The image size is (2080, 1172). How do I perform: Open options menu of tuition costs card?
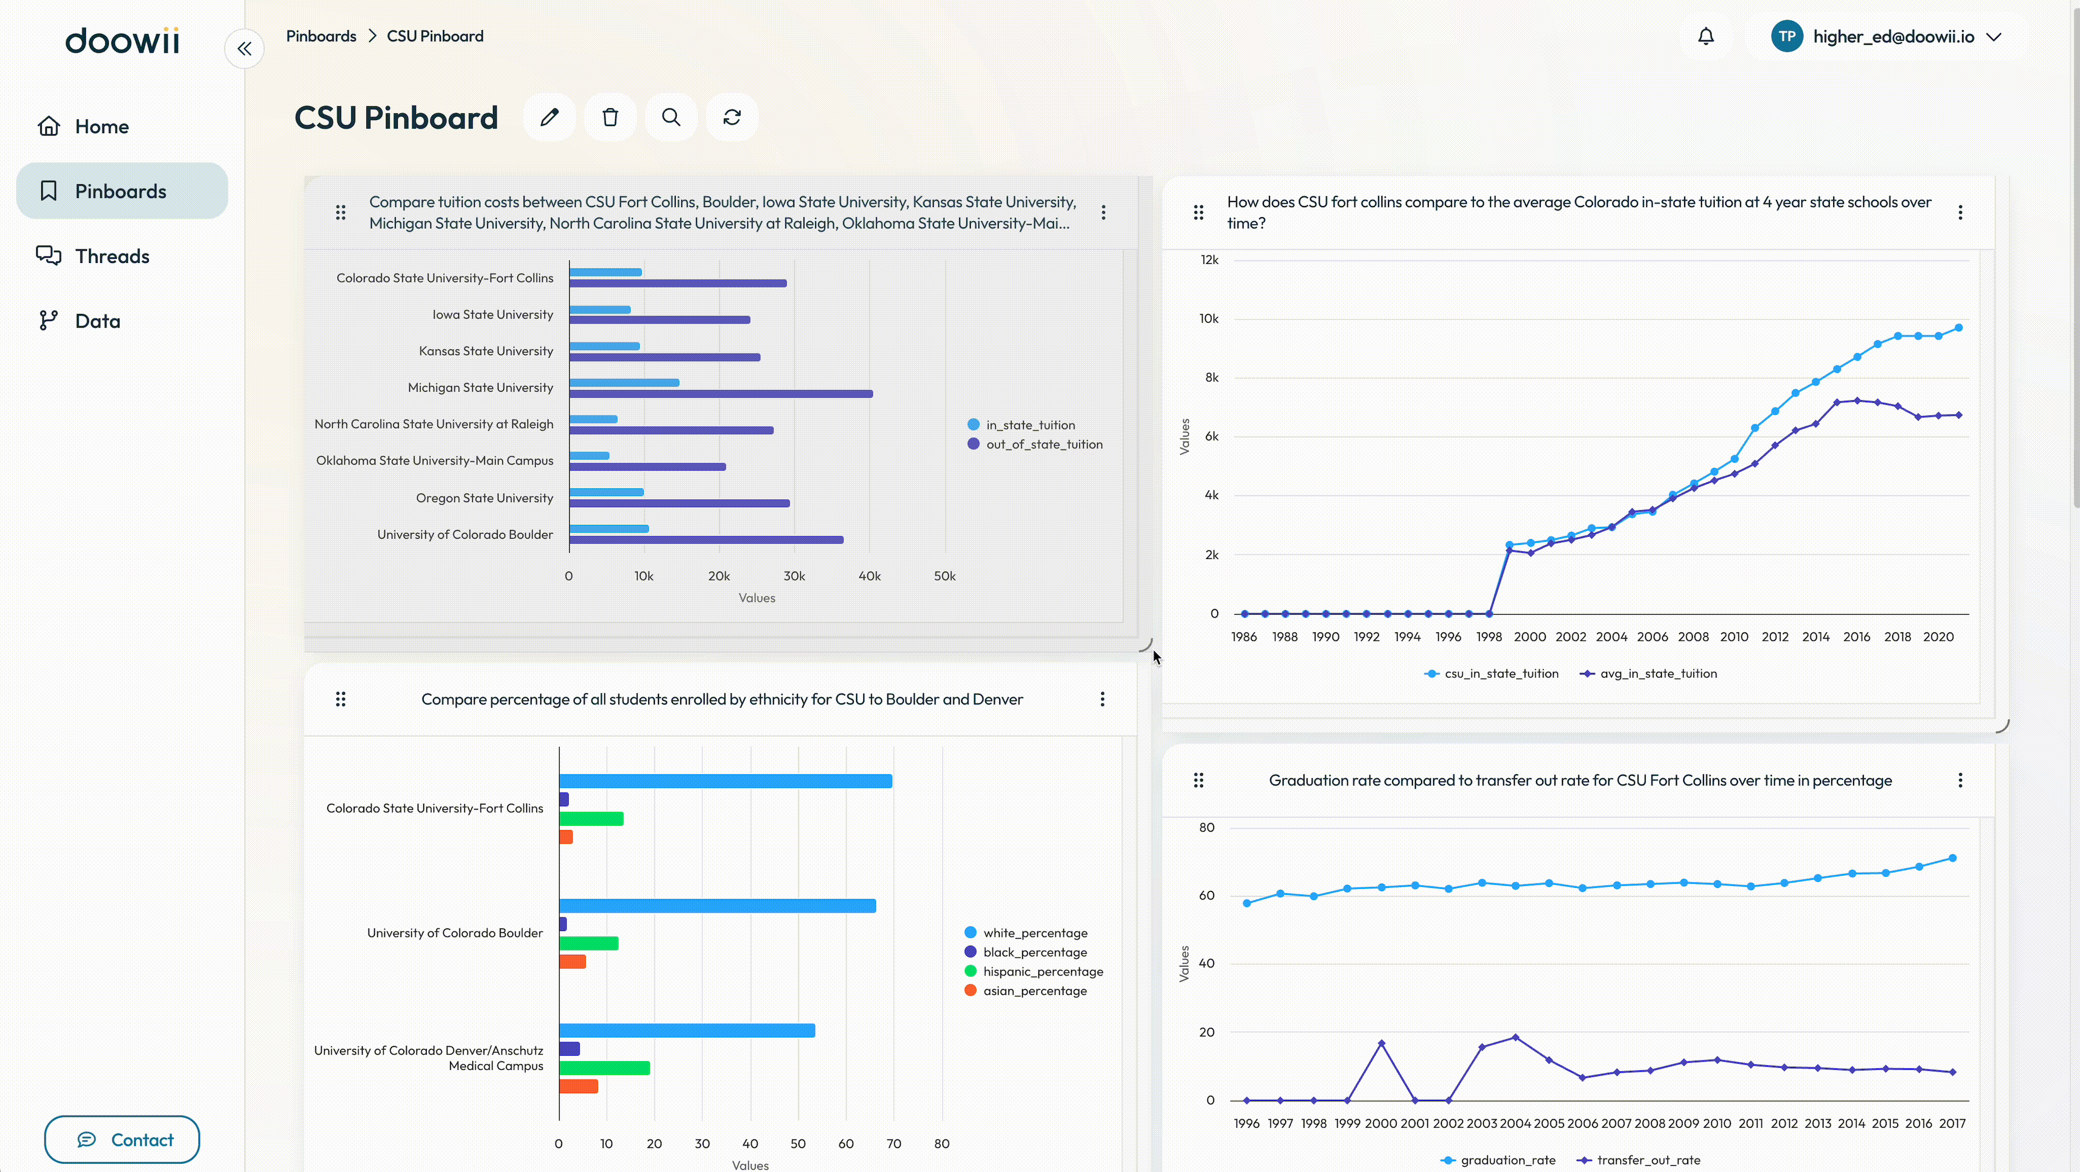click(1103, 212)
